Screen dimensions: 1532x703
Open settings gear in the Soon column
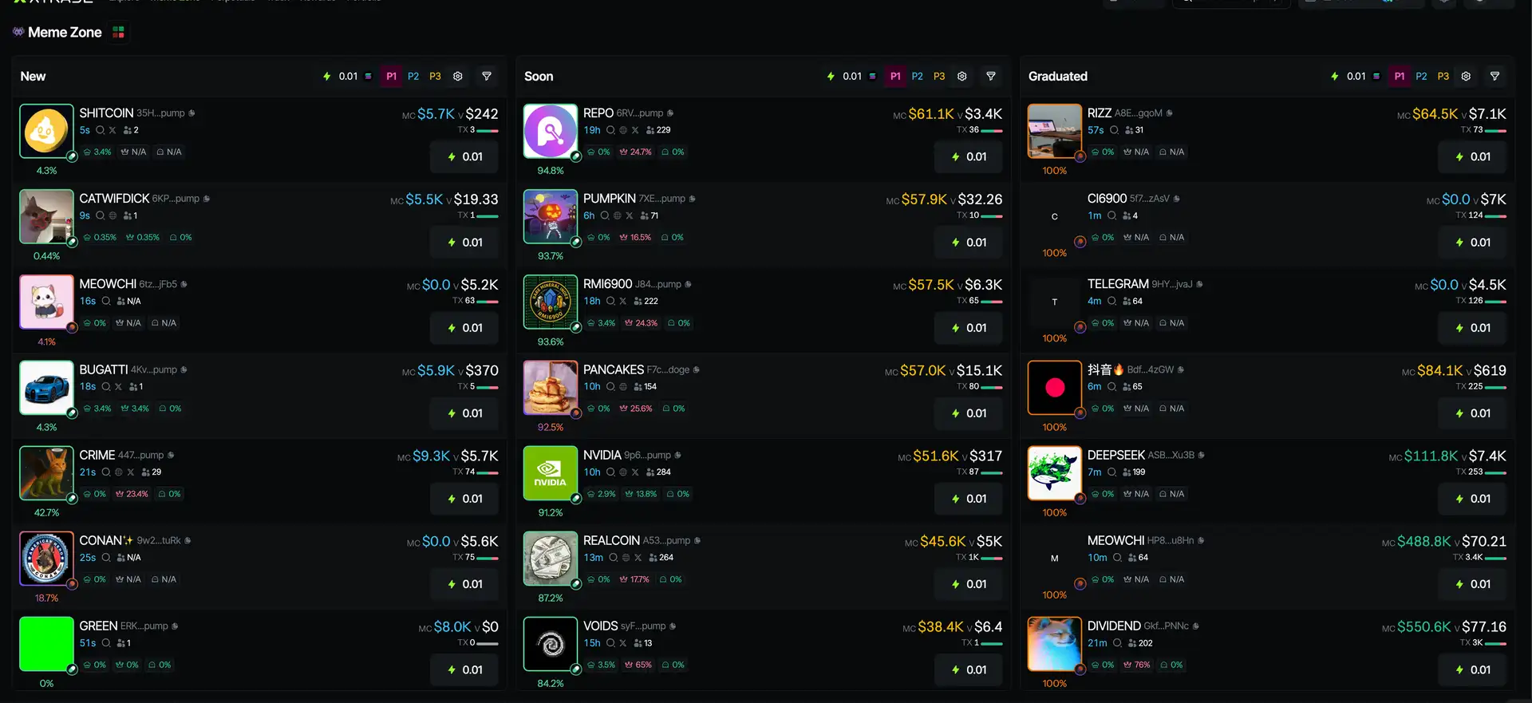coord(962,76)
